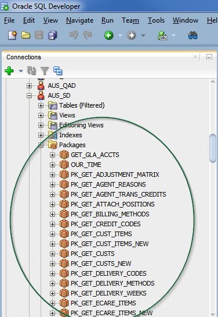The image size is (218, 317).
Task: Click the Save All disks icon
Action: 53,35
